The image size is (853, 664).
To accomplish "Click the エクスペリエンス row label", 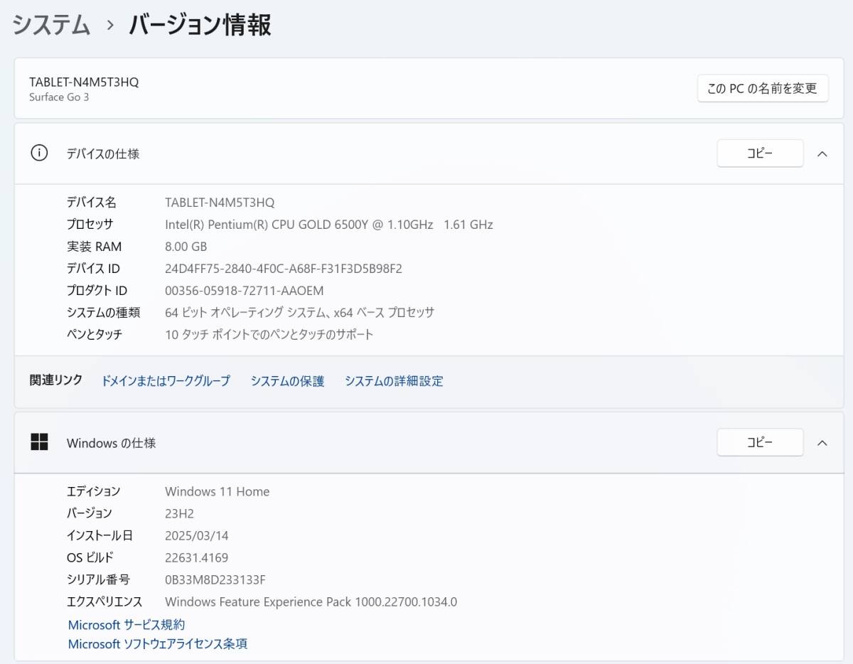I will click(x=104, y=602).
